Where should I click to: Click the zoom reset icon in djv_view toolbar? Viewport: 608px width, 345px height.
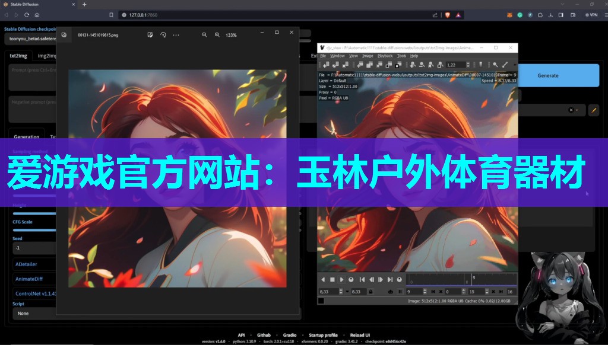pos(431,65)
